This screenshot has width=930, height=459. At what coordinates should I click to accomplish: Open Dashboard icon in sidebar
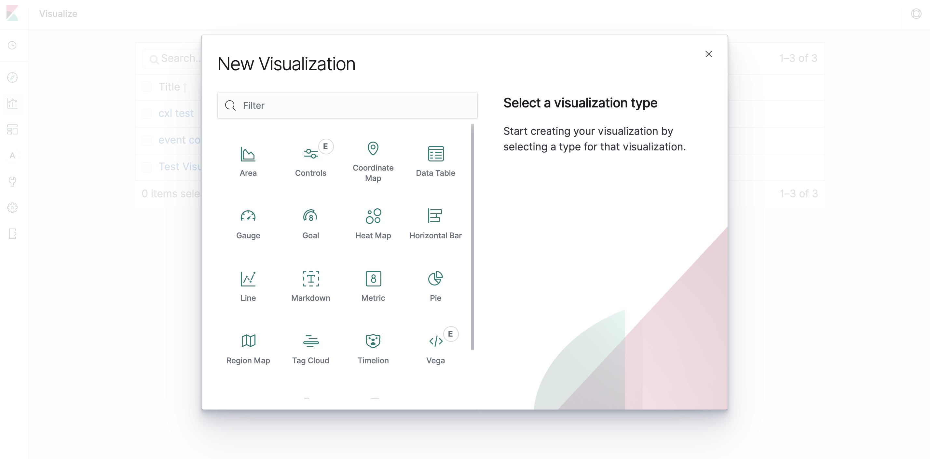click(x=12, y=129)
